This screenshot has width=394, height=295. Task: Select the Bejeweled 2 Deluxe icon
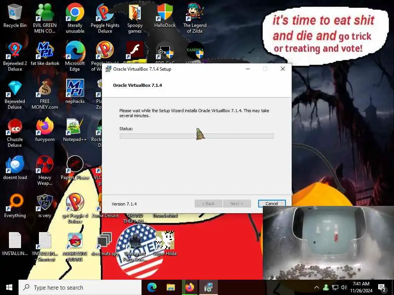15,56
